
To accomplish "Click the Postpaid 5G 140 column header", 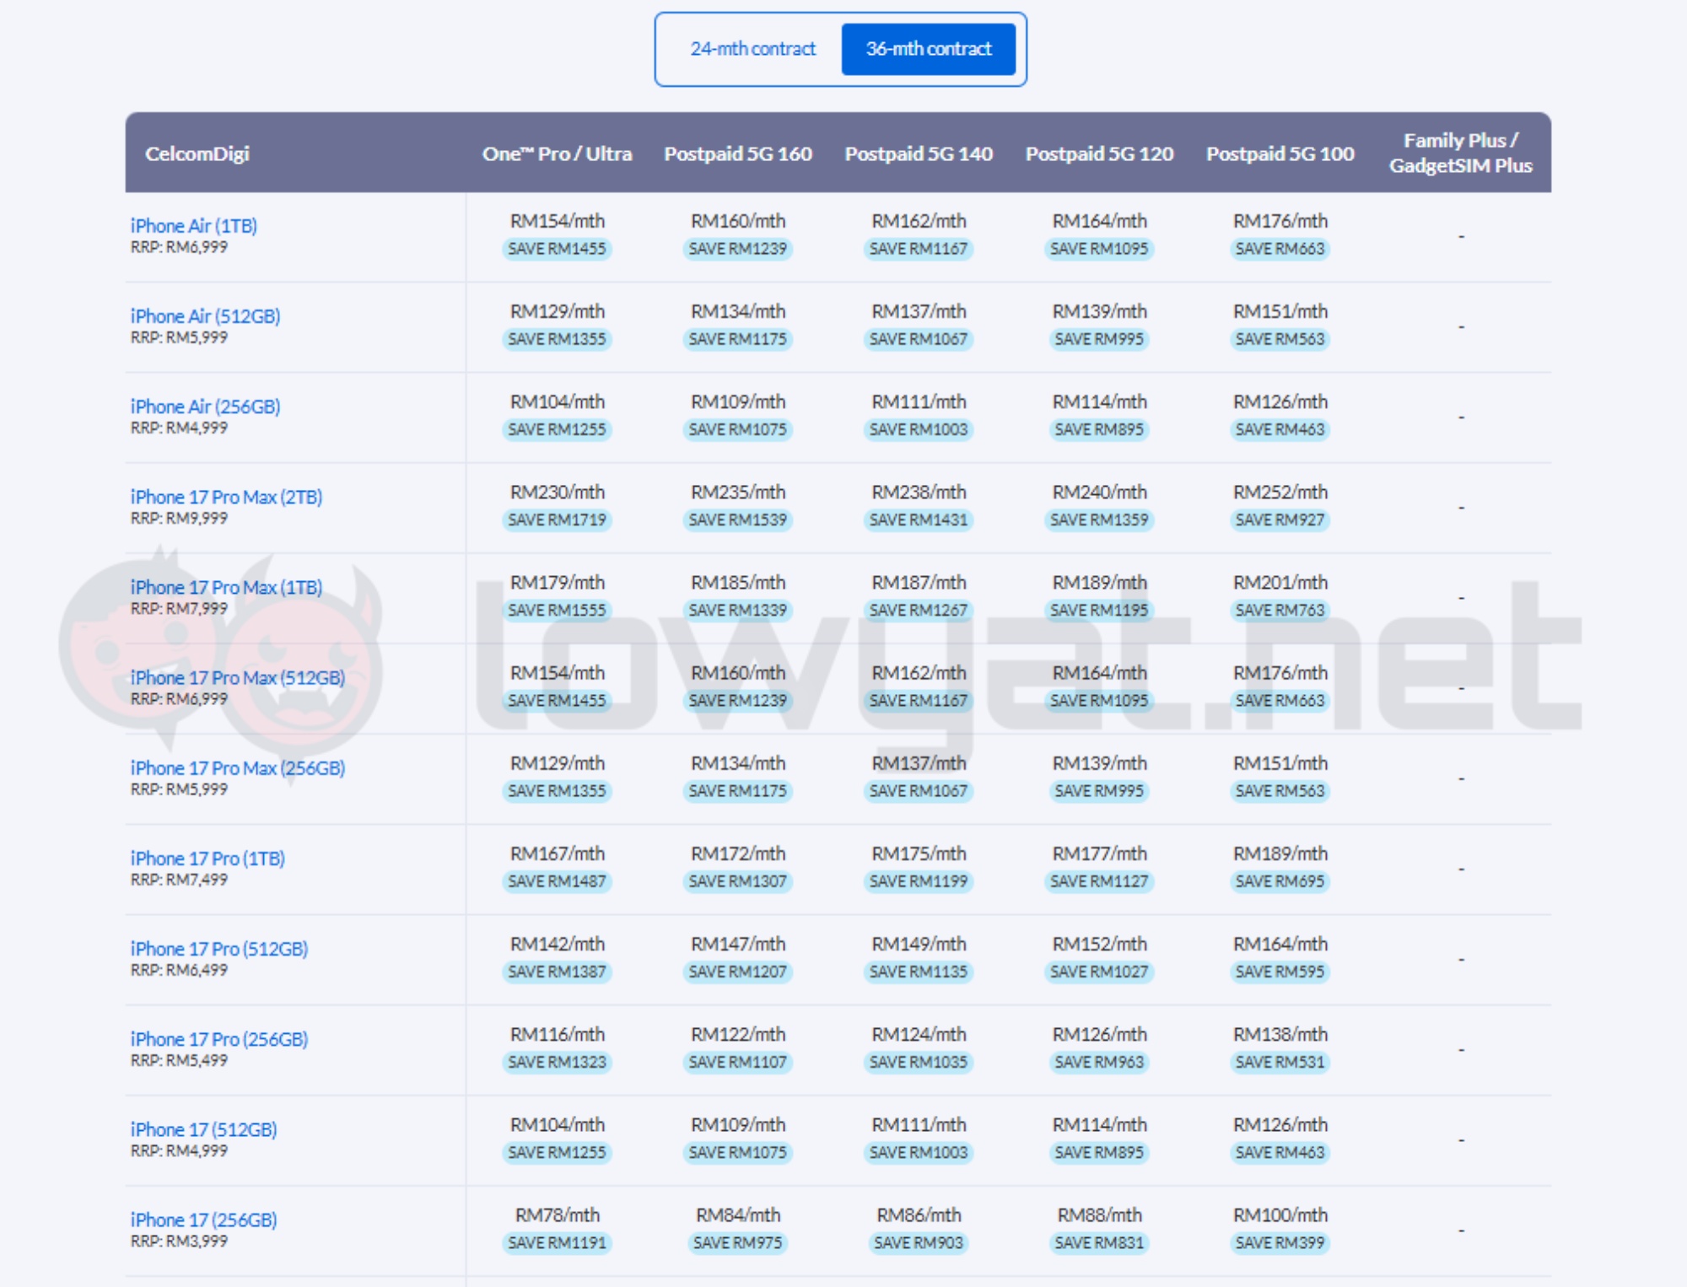I will pyautogui.click(x=919, y=153).
